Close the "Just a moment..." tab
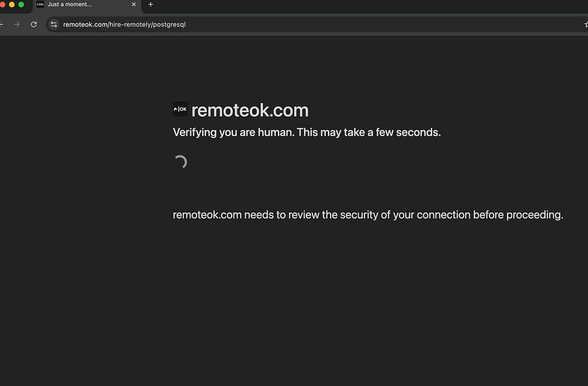This screenshot has width=588, height=386. click(133, 5)
